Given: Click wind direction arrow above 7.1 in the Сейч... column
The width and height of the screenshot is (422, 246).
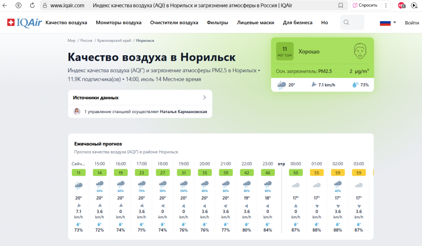Looking at the screenshot, I should coord(79,205).
